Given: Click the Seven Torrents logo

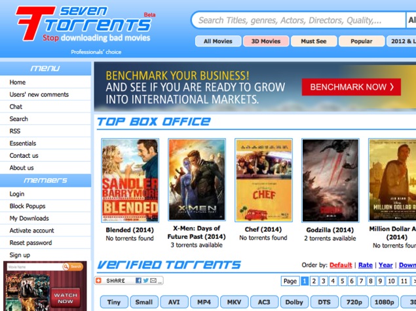Looking at the screenshot, I should point(85,24).
